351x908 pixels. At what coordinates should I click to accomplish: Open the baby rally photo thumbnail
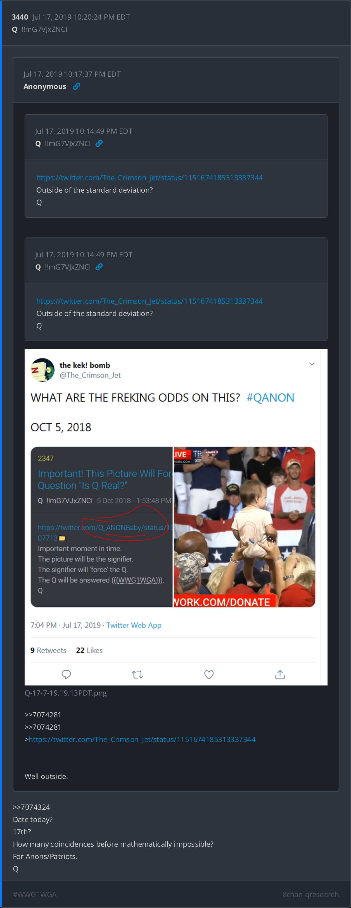(244, 527)
